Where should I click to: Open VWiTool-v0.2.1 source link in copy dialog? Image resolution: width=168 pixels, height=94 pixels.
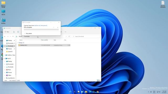(x=38, y=26)
